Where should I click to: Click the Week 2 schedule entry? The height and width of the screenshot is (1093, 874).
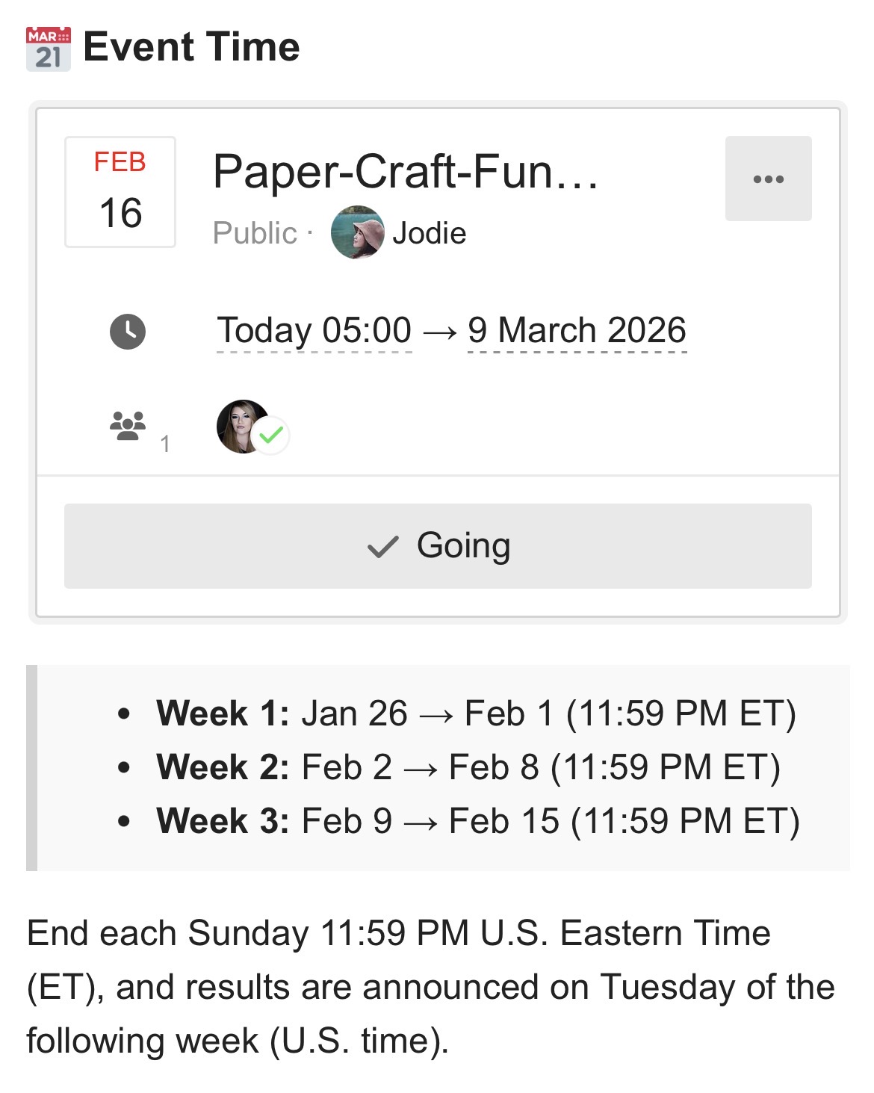point(468,767)
